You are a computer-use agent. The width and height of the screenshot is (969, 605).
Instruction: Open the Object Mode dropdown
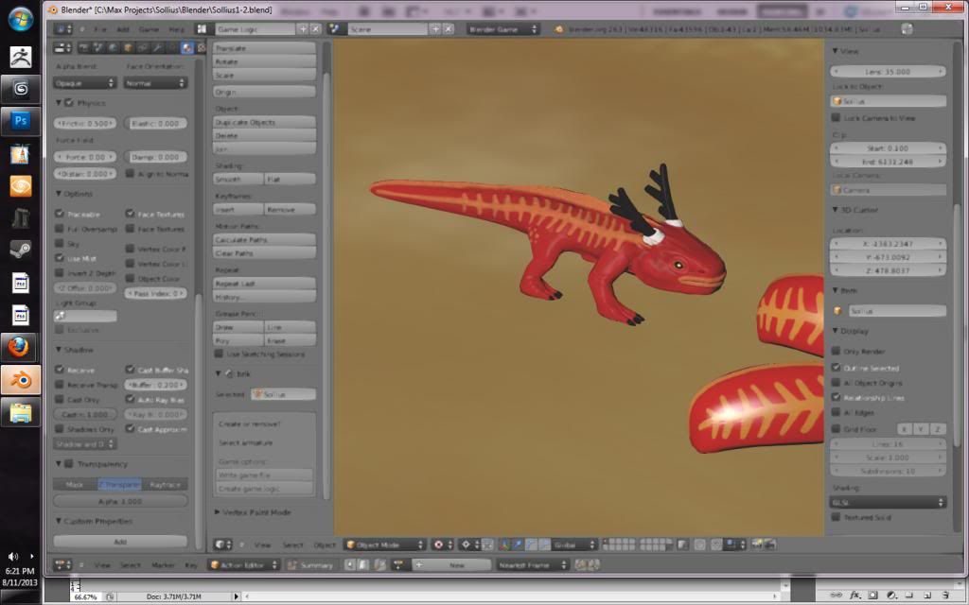point(385,544)
